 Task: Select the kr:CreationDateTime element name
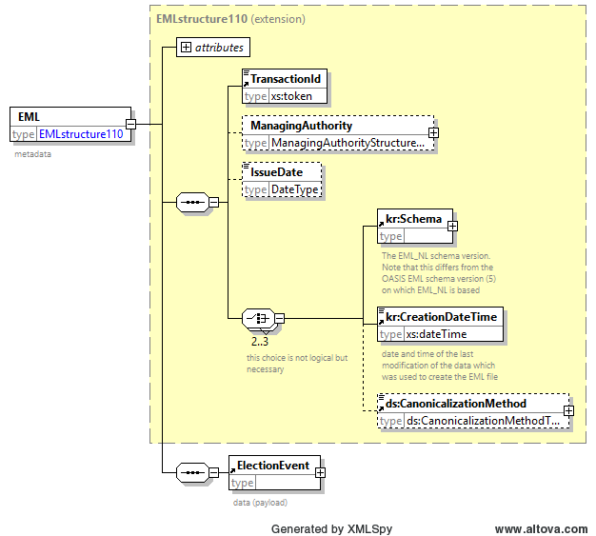[442, 317]
